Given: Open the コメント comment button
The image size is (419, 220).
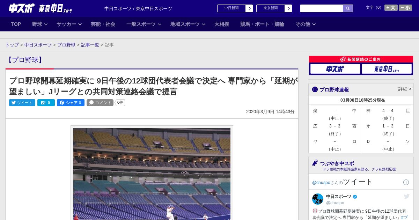Looking at the screenshot, I should (x=100, y=103).
